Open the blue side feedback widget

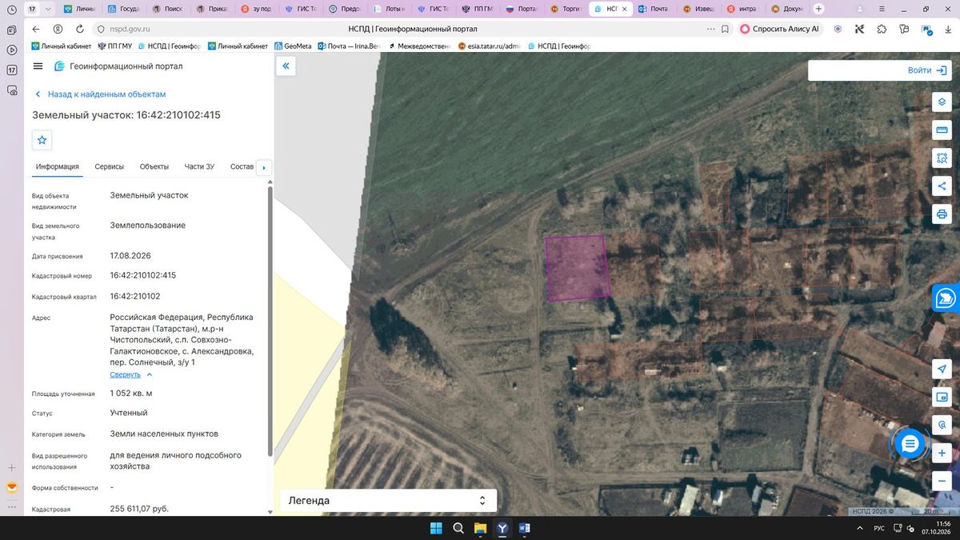(946, 298)
